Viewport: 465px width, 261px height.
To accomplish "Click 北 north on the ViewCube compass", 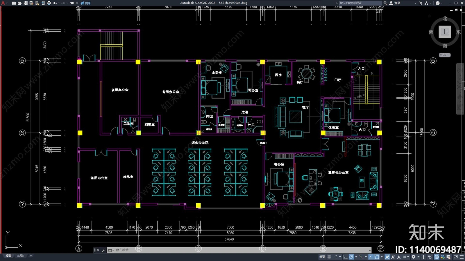I will [445, 19].
